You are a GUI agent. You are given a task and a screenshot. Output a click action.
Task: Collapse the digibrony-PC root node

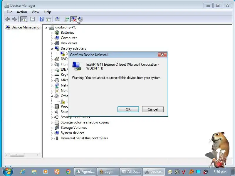[x=46, y=28]
